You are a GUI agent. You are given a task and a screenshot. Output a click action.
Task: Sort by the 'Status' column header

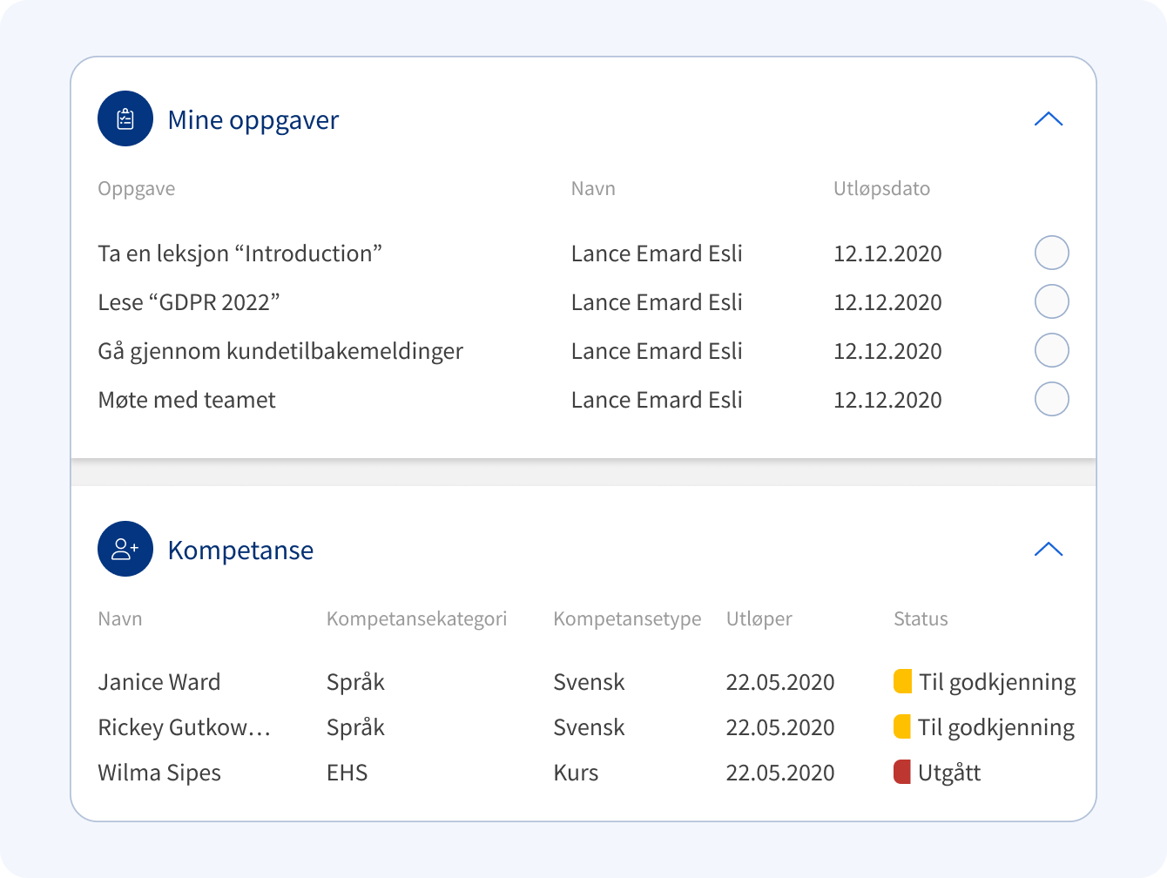point(921,619)
